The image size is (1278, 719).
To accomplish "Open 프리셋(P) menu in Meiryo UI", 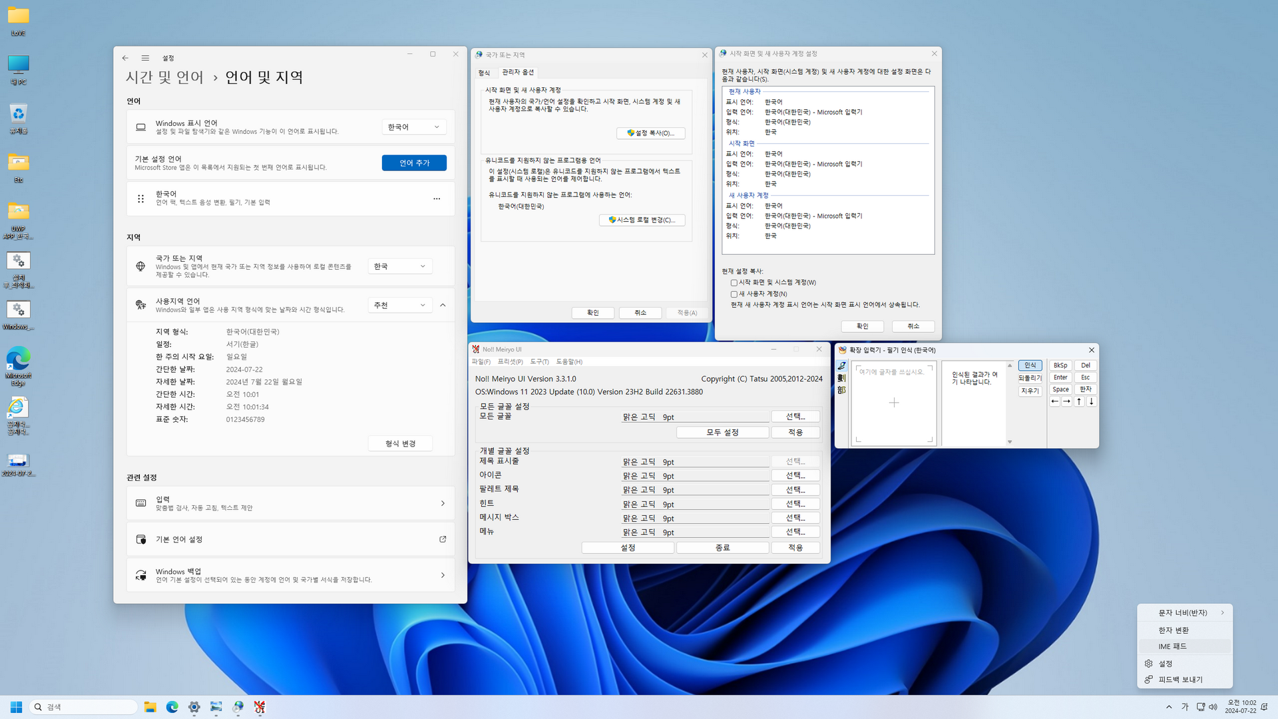I will [510, 361].
